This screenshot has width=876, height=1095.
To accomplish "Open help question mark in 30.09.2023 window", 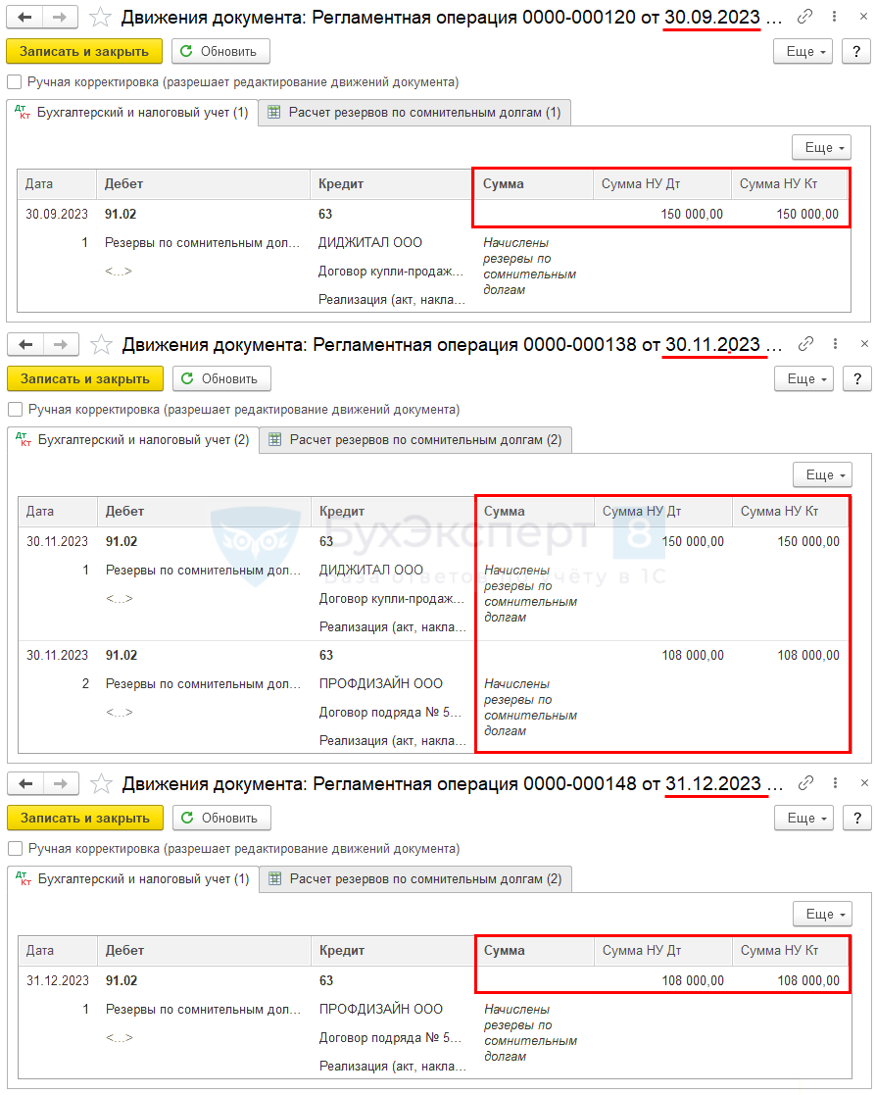I will pos(855,52).
